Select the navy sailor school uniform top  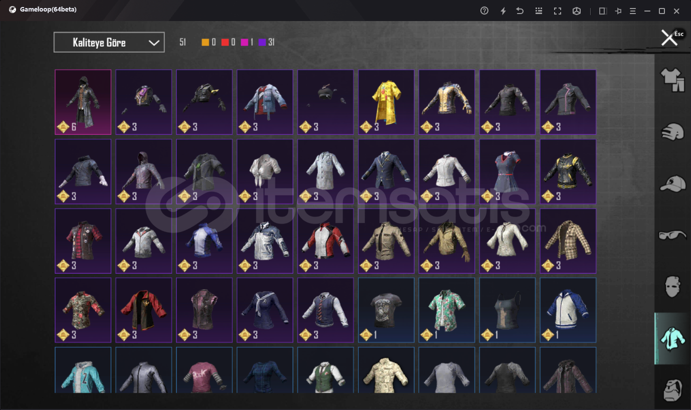pyautogui.click(x=265, y=310)
